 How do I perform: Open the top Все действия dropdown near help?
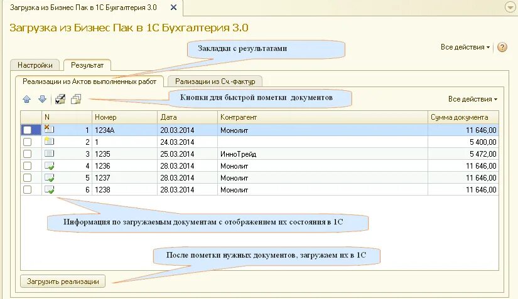point(465,47)
